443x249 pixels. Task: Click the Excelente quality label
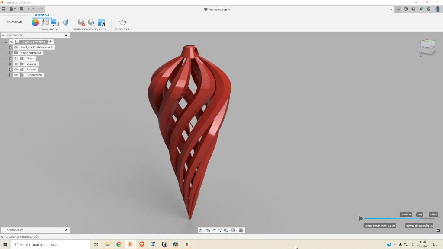click(x=406, y=214)
